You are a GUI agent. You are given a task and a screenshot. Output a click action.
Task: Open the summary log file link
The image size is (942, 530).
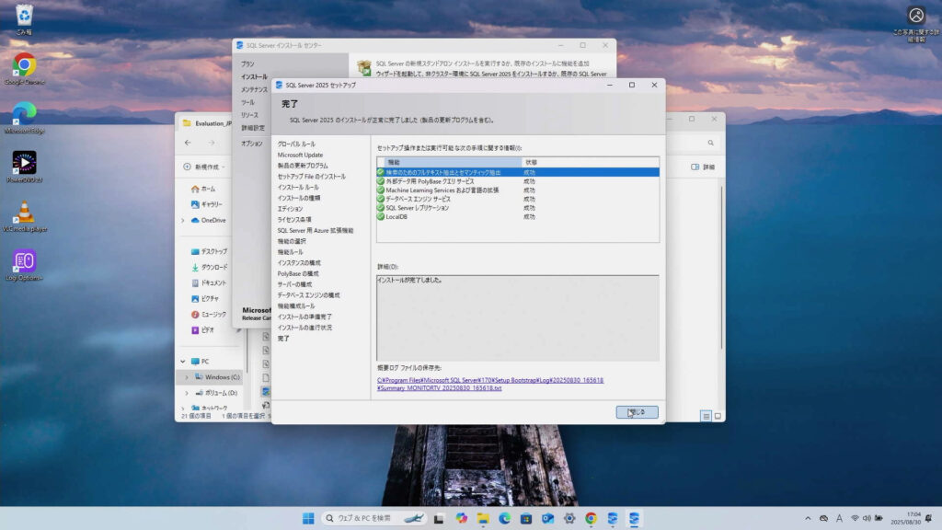click(x=490, y=384)
